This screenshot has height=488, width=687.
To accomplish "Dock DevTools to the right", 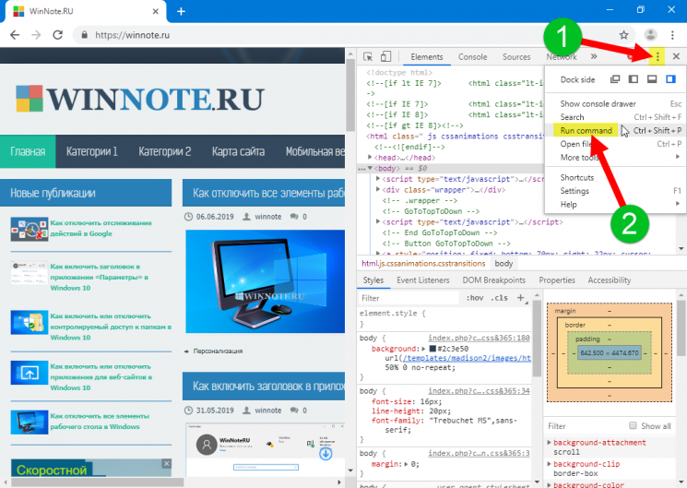I will (x=670, y=79).
